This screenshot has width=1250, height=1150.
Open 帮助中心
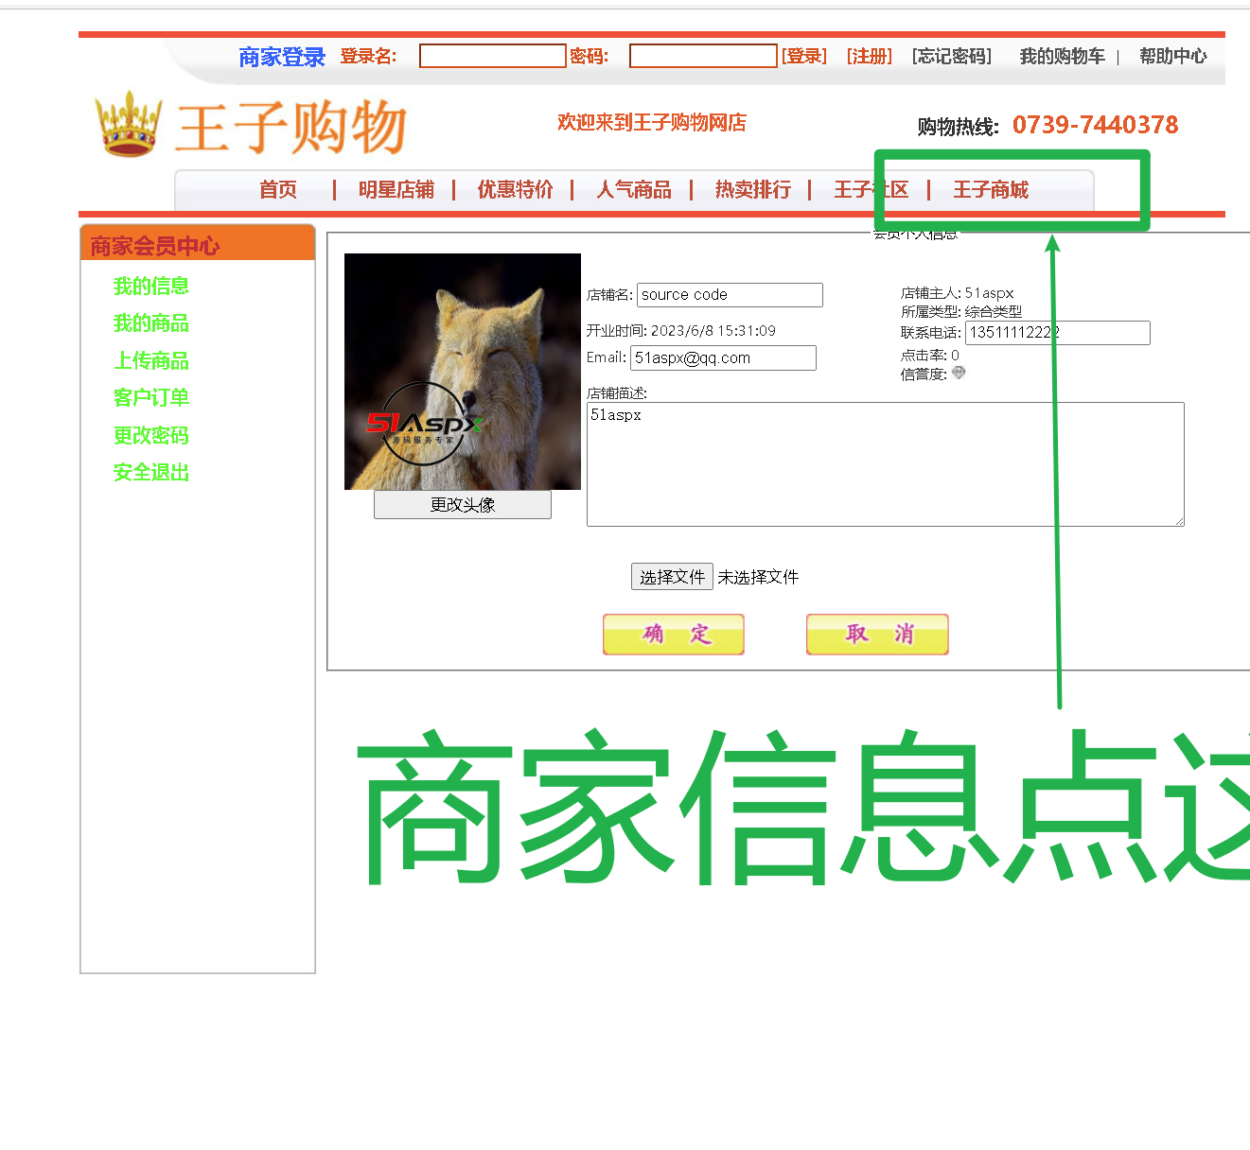1173,56
